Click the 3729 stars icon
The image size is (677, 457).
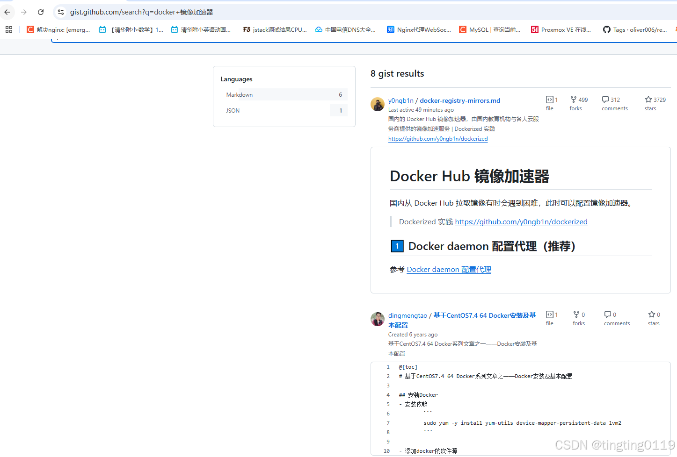point(648,100)
